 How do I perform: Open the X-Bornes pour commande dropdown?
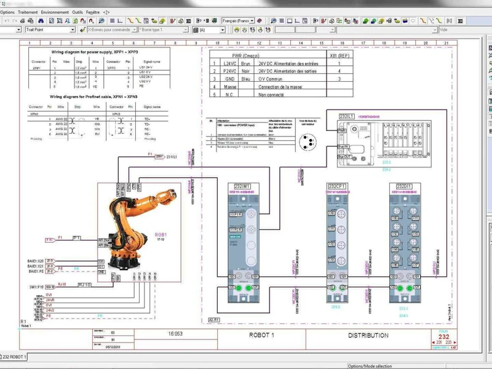pos(134,30)
